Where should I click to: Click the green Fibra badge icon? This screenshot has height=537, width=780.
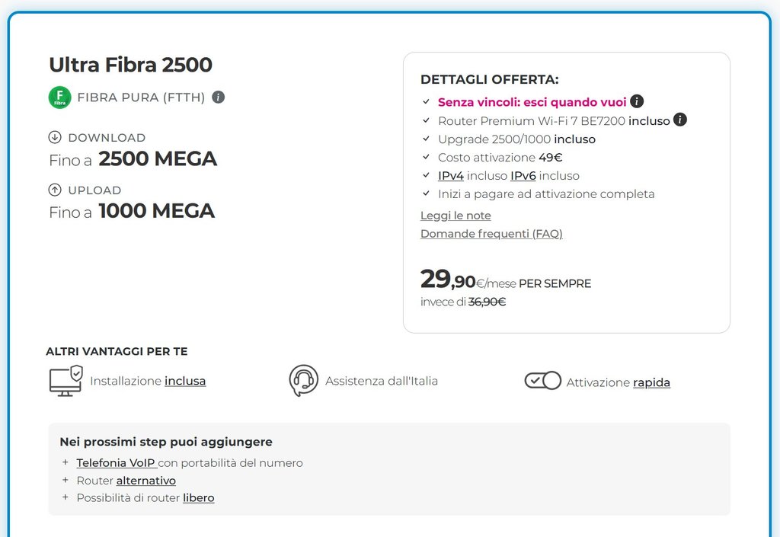coord(59,97)
